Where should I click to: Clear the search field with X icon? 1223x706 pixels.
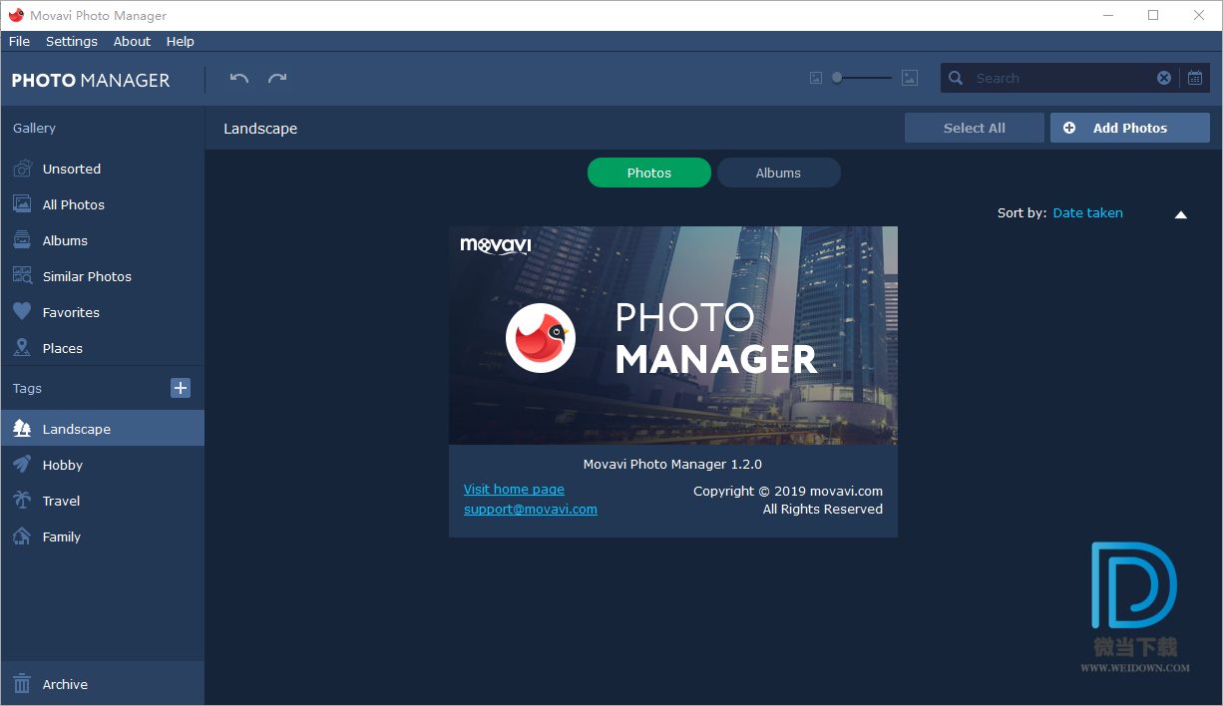pos(1163,78)
